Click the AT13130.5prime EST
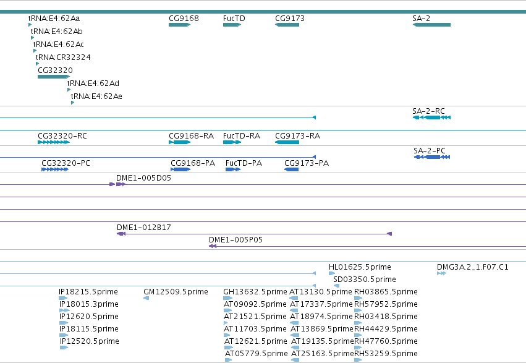This screenshot has height=363, width=526. pyautogui.click(x=294, y=298)
